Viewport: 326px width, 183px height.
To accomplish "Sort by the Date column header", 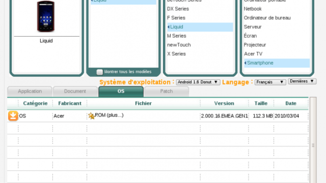I will 291,103.
